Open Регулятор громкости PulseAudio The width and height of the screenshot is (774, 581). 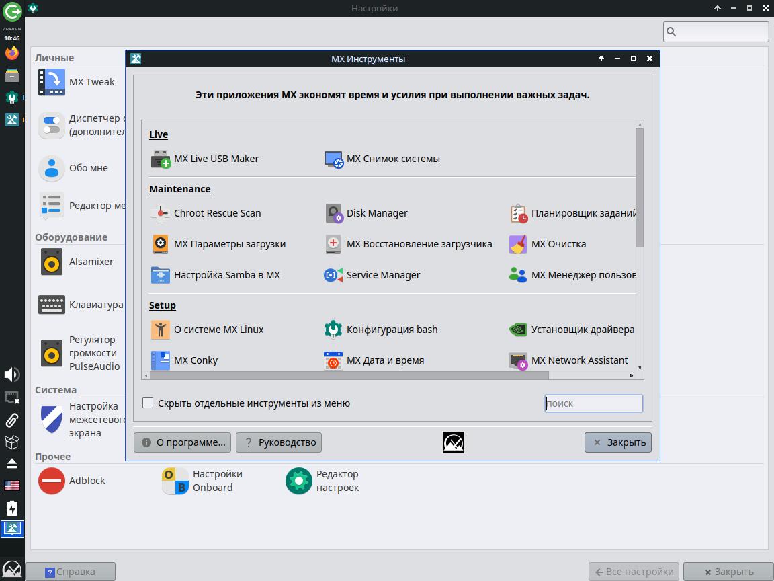click(x=79, y=353)
